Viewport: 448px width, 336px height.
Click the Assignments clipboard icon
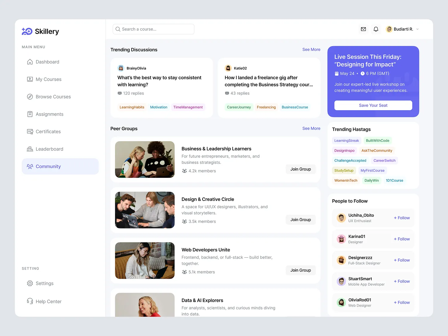point(30,114)
